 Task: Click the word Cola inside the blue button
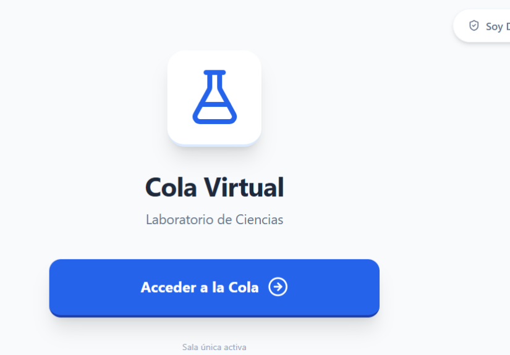coord(244,288)
